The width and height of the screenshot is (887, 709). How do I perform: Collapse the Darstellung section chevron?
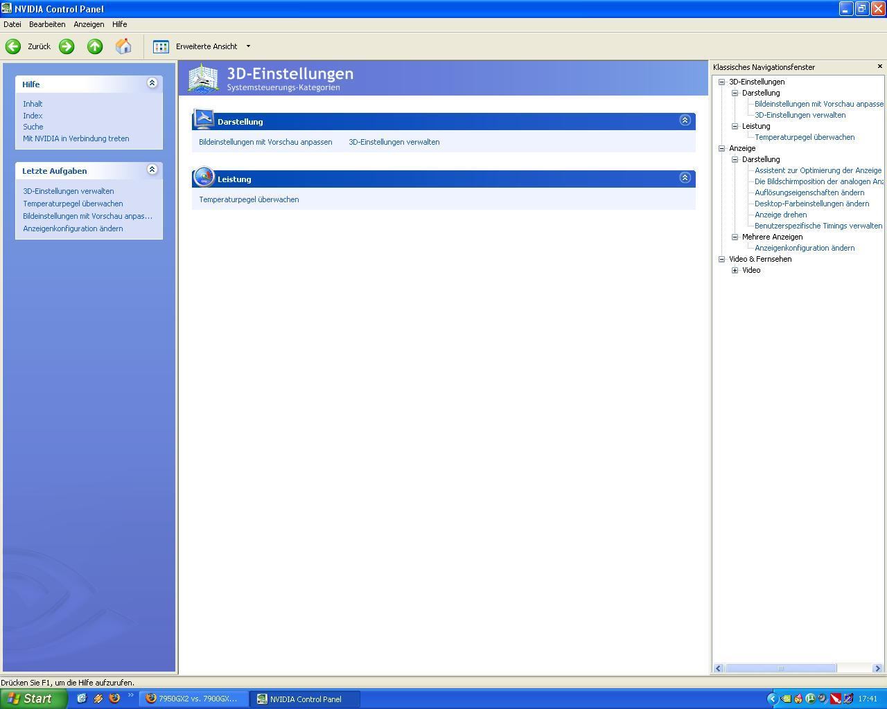(685, 120)
